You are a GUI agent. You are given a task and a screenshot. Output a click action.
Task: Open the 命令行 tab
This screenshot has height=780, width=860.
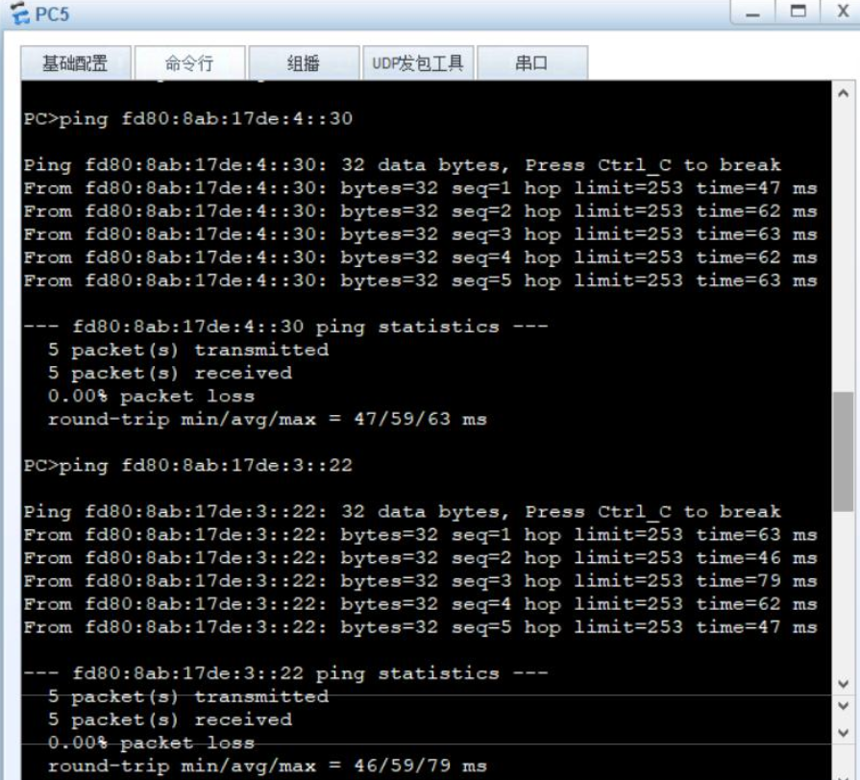pos(189,63)
